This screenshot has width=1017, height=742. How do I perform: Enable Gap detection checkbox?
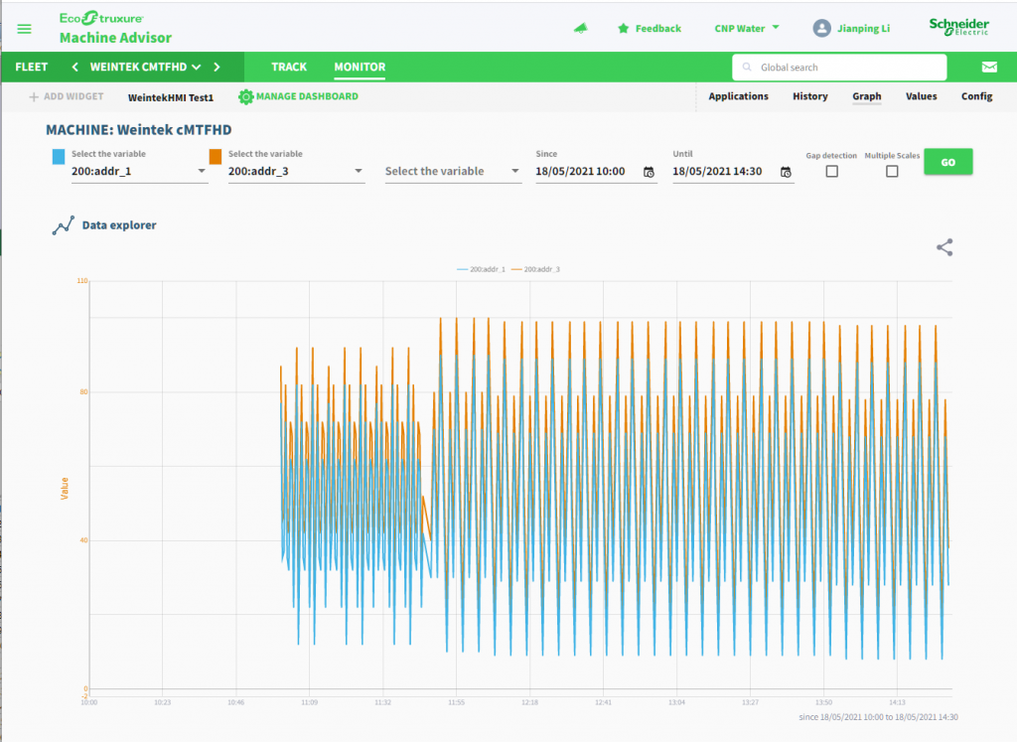[831, 171]
